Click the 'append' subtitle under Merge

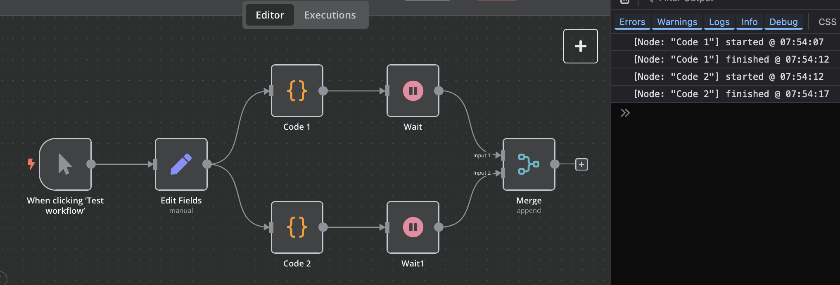[x=529, y=210]
